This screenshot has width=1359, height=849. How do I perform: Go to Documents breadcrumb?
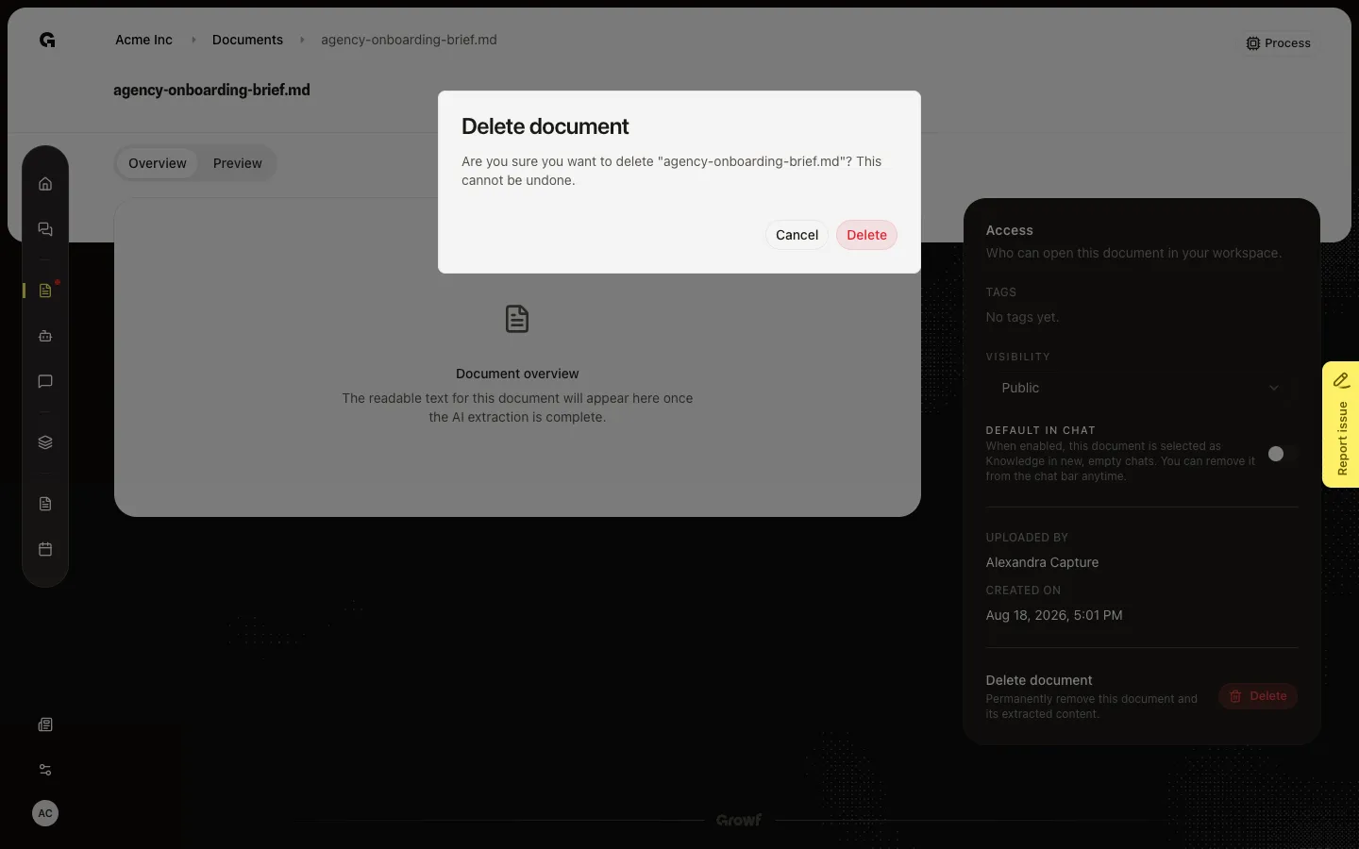pyautogui.click(x=247, y=40)
